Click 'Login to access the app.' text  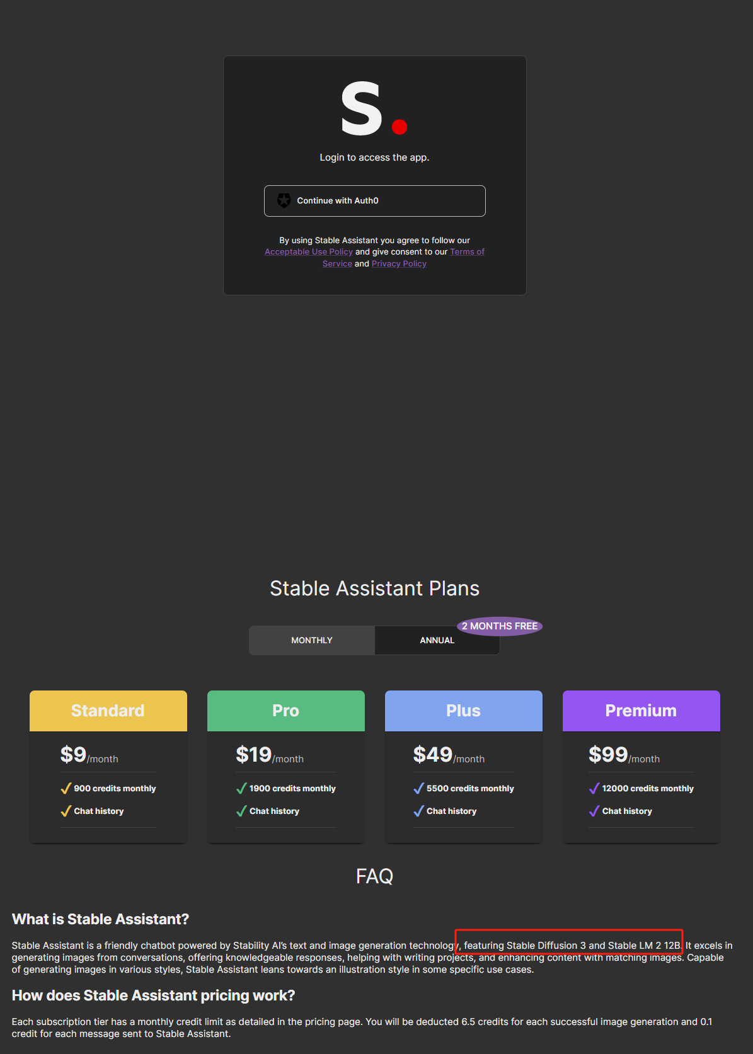pos(374,158)
